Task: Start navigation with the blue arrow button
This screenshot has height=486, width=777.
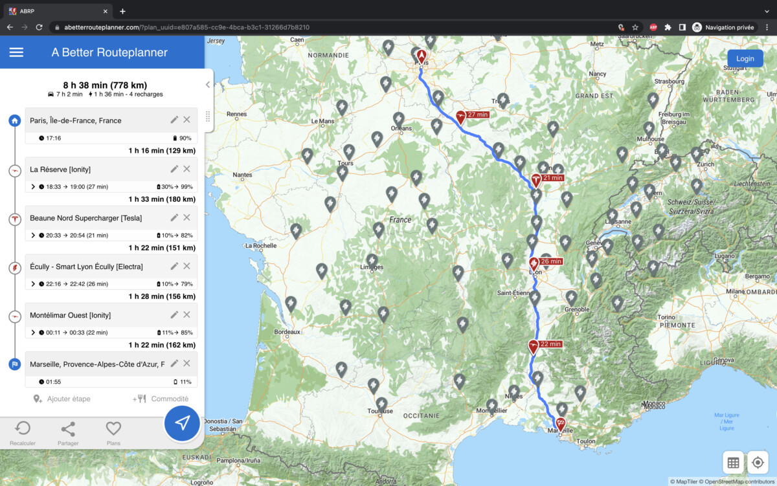Action: click(182, 423)
